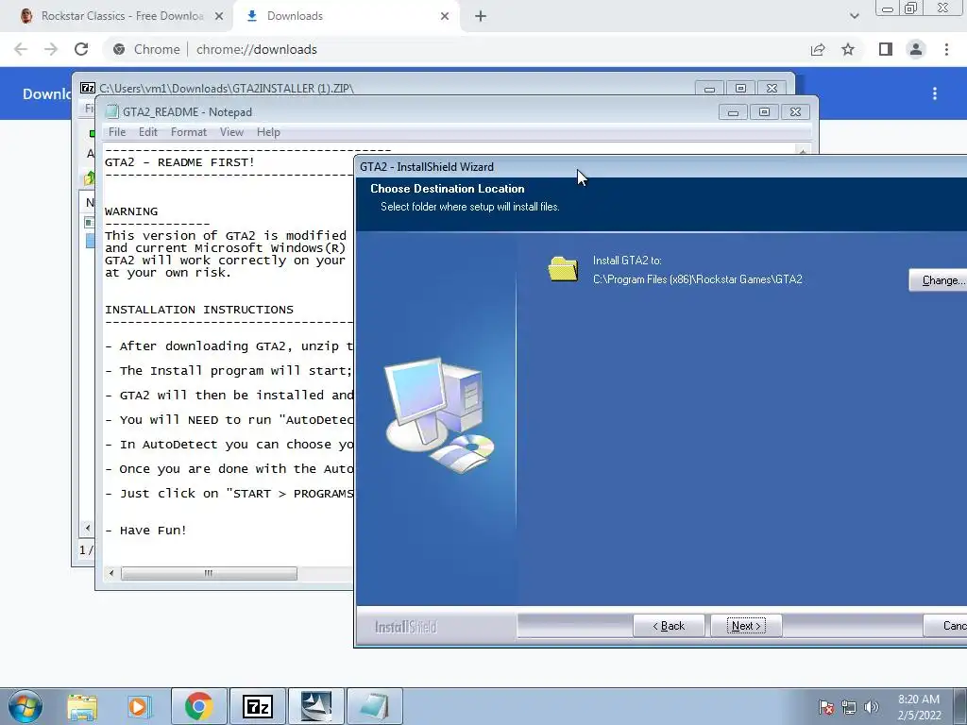The image size is (967, 725).
Task: Click network status tray icon
Action: coord(849,706)
